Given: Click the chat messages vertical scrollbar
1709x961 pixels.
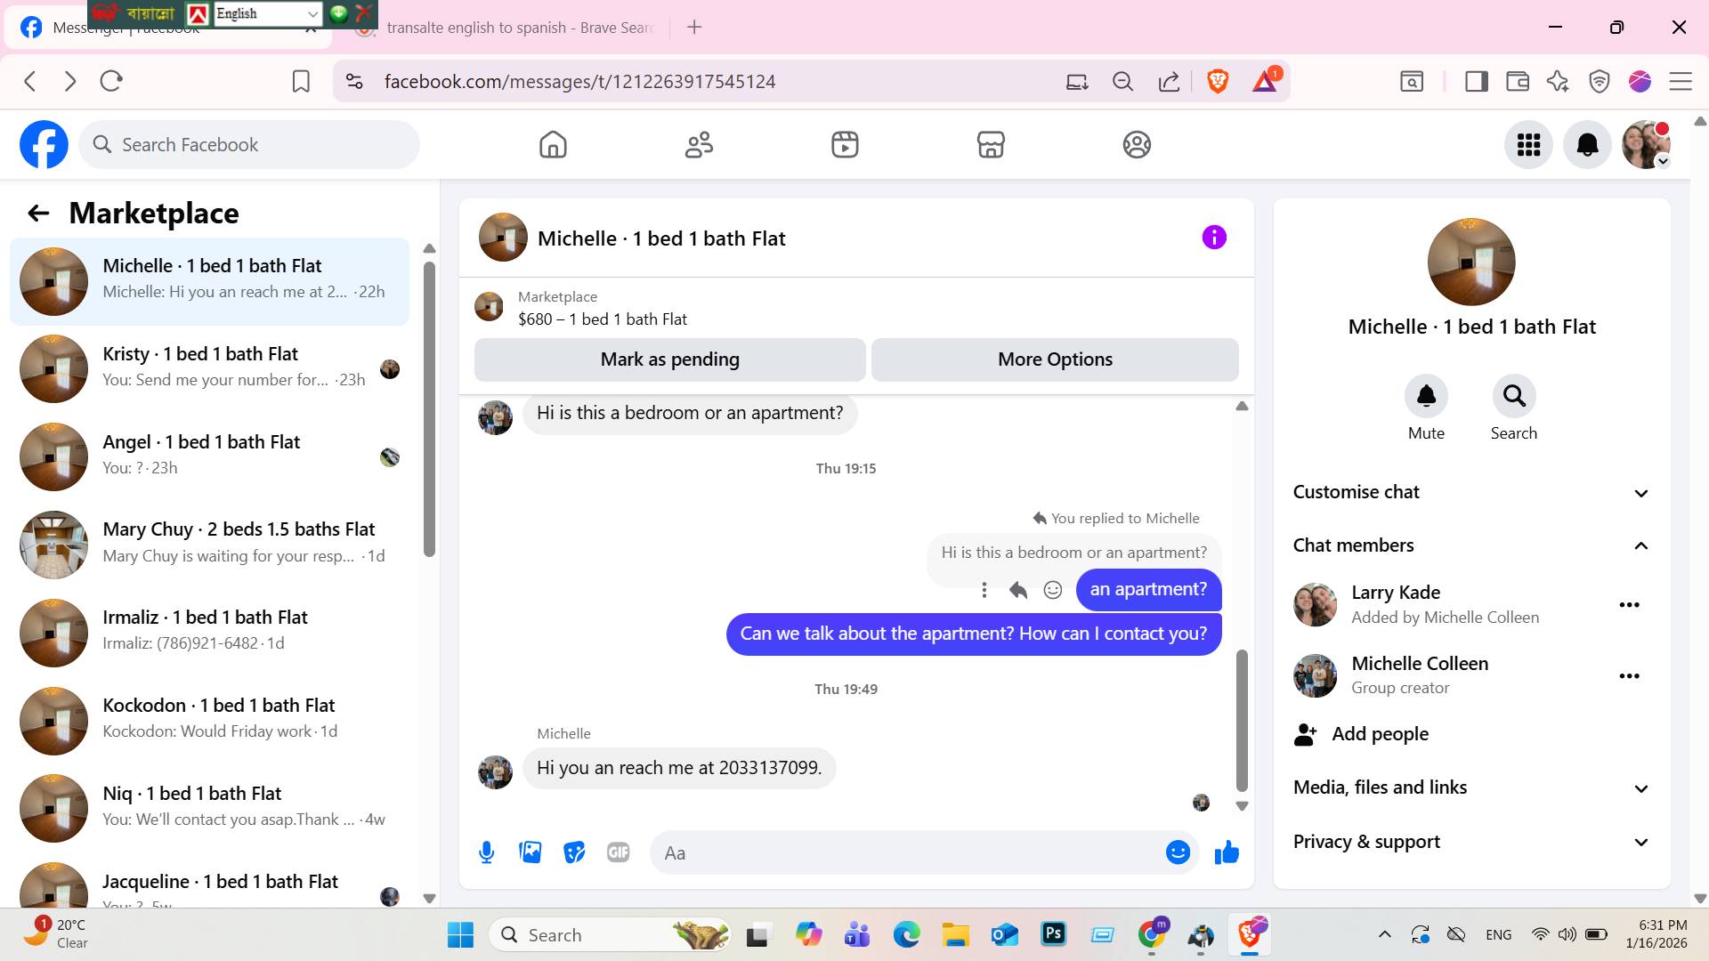Looking at the screenshot, I should 1242,721.
